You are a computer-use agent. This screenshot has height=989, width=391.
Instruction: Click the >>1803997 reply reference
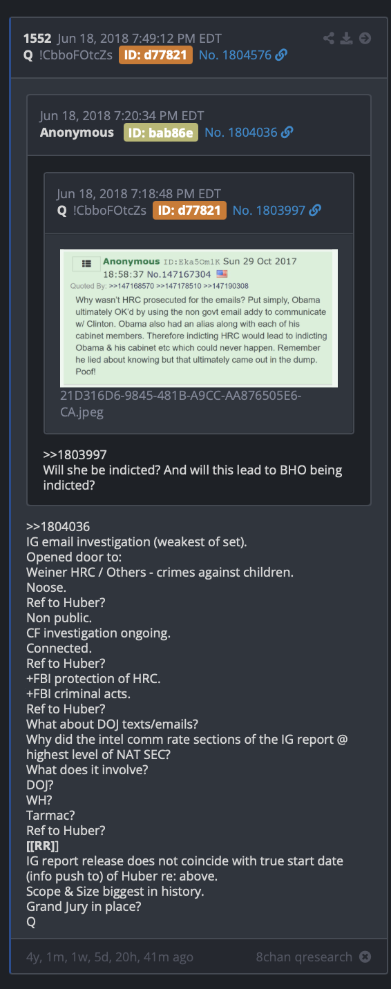click(75, 455)
